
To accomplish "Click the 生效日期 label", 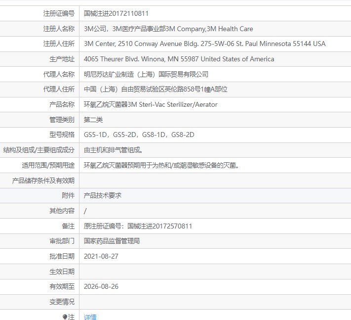I will [x=62, y=272].
